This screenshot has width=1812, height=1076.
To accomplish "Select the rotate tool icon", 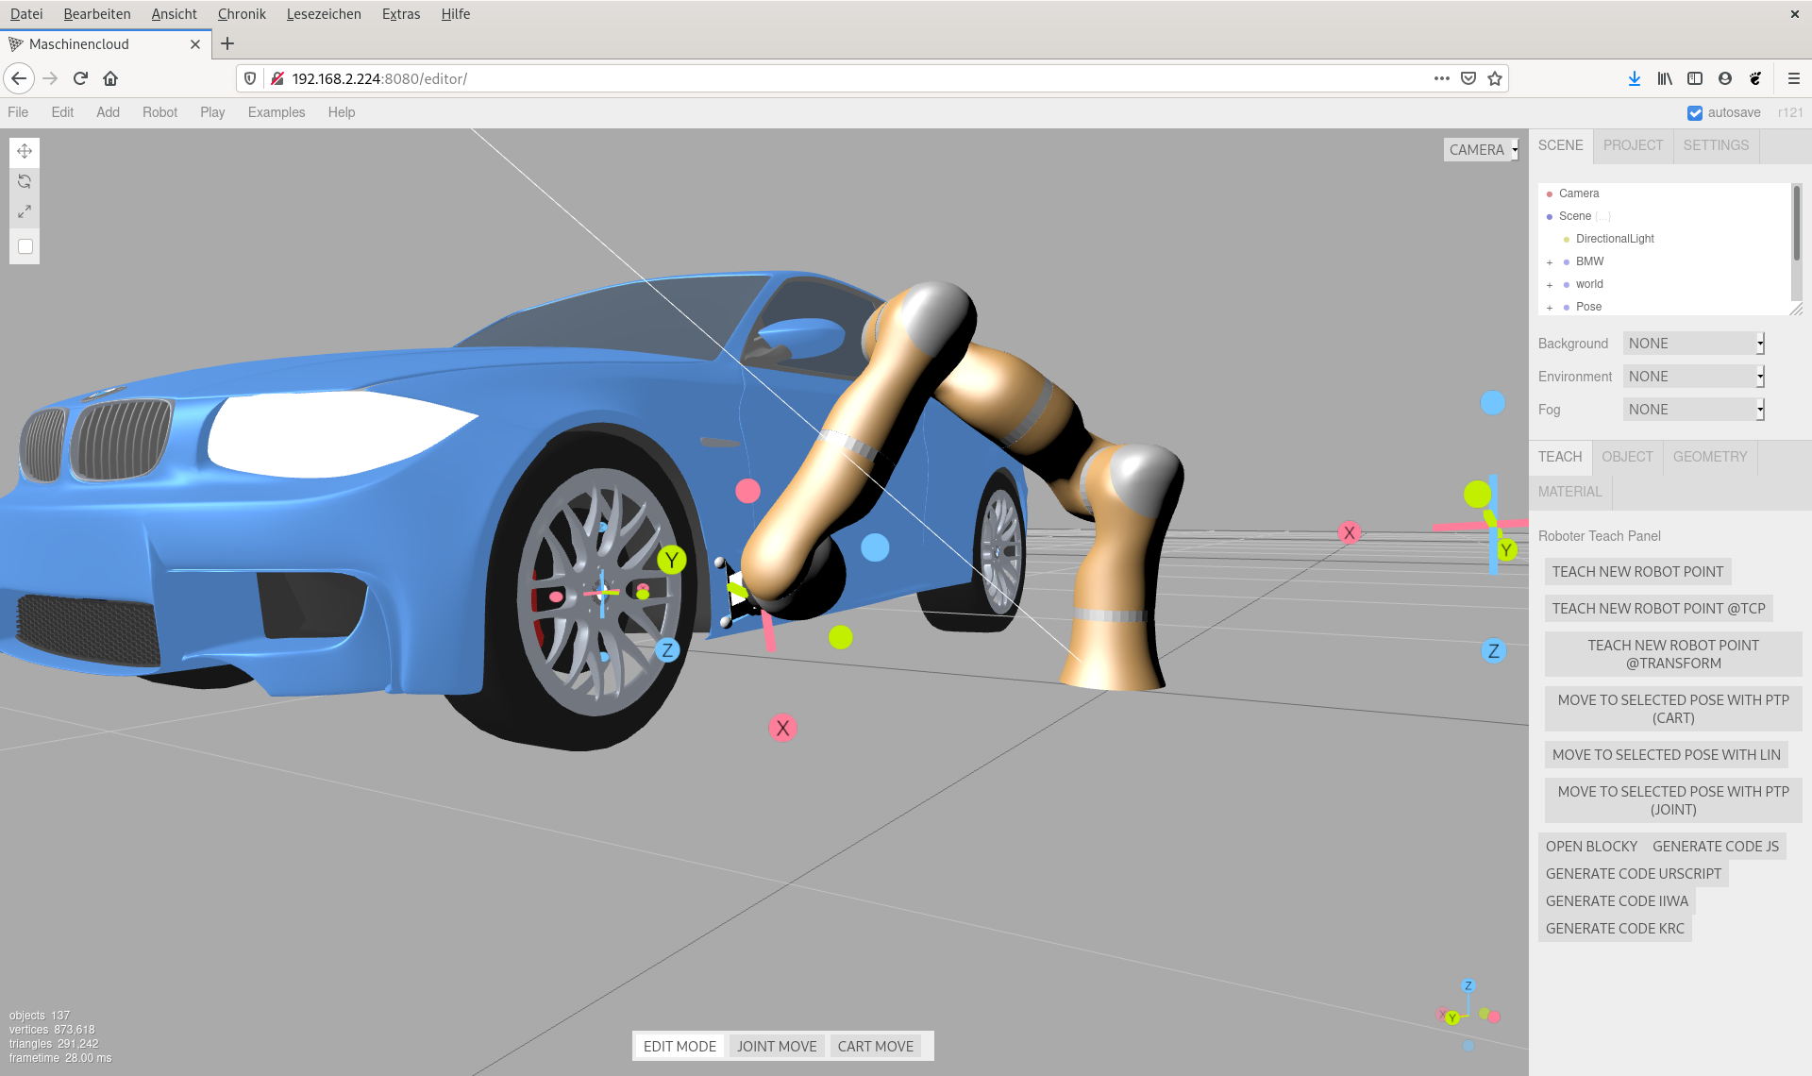I will [25, 181].
